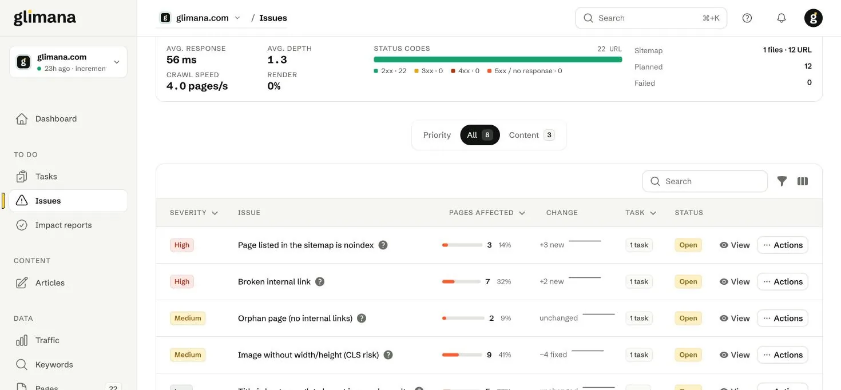Click the Medium badge on Orphan page row
Viewport: 841px width, 390px height.
tap(188, 318)
